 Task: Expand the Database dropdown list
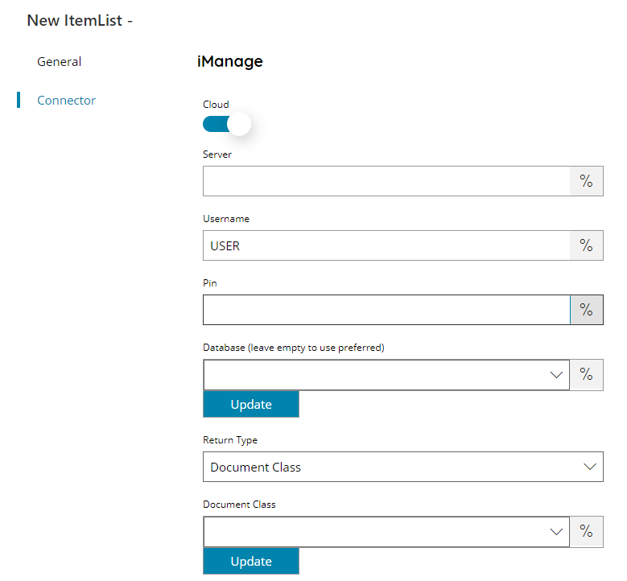coord(386,375)
